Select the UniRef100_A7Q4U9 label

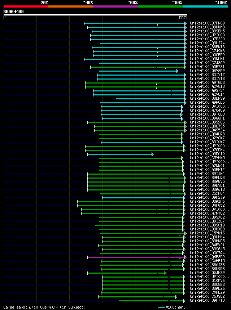(x=207, y=110)
